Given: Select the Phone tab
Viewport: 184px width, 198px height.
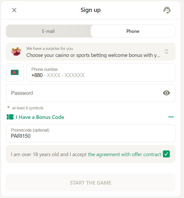Looking at the screenshot, I should [133, 31].
